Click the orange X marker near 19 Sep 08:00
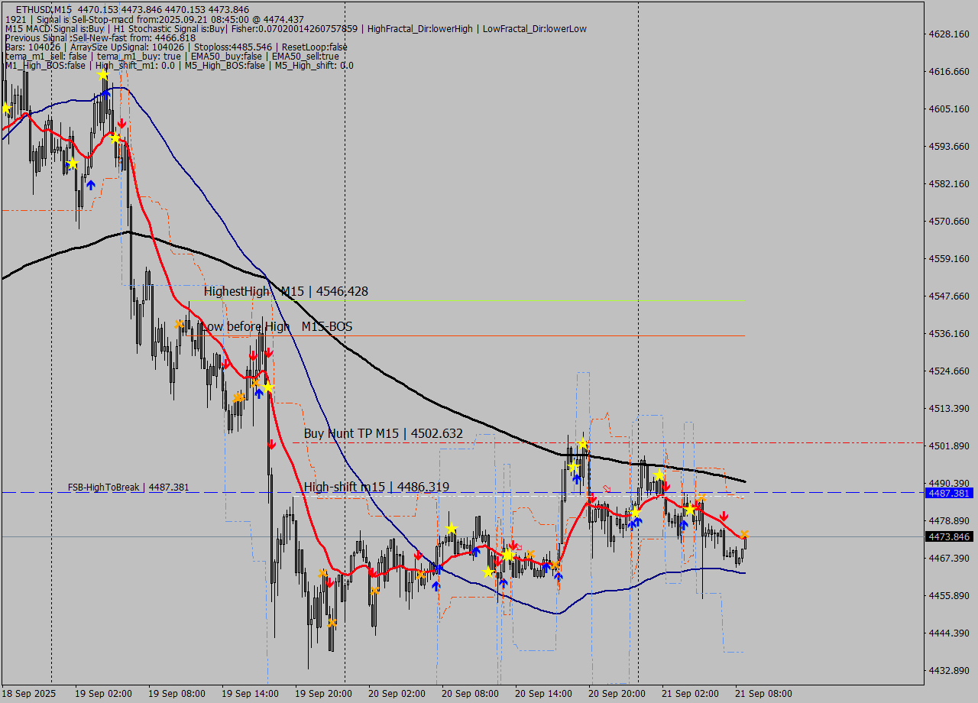The width and height of the screenshot is (978, 703). 178,324
